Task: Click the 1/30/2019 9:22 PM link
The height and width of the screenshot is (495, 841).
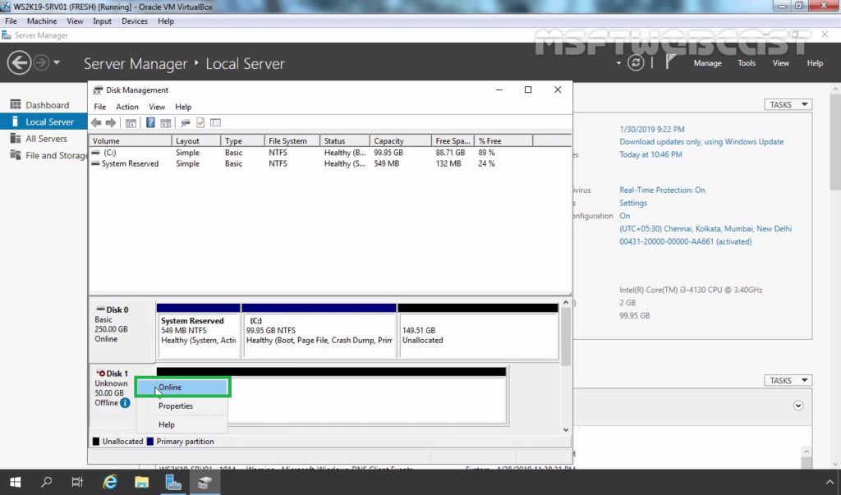Action: 651,129
